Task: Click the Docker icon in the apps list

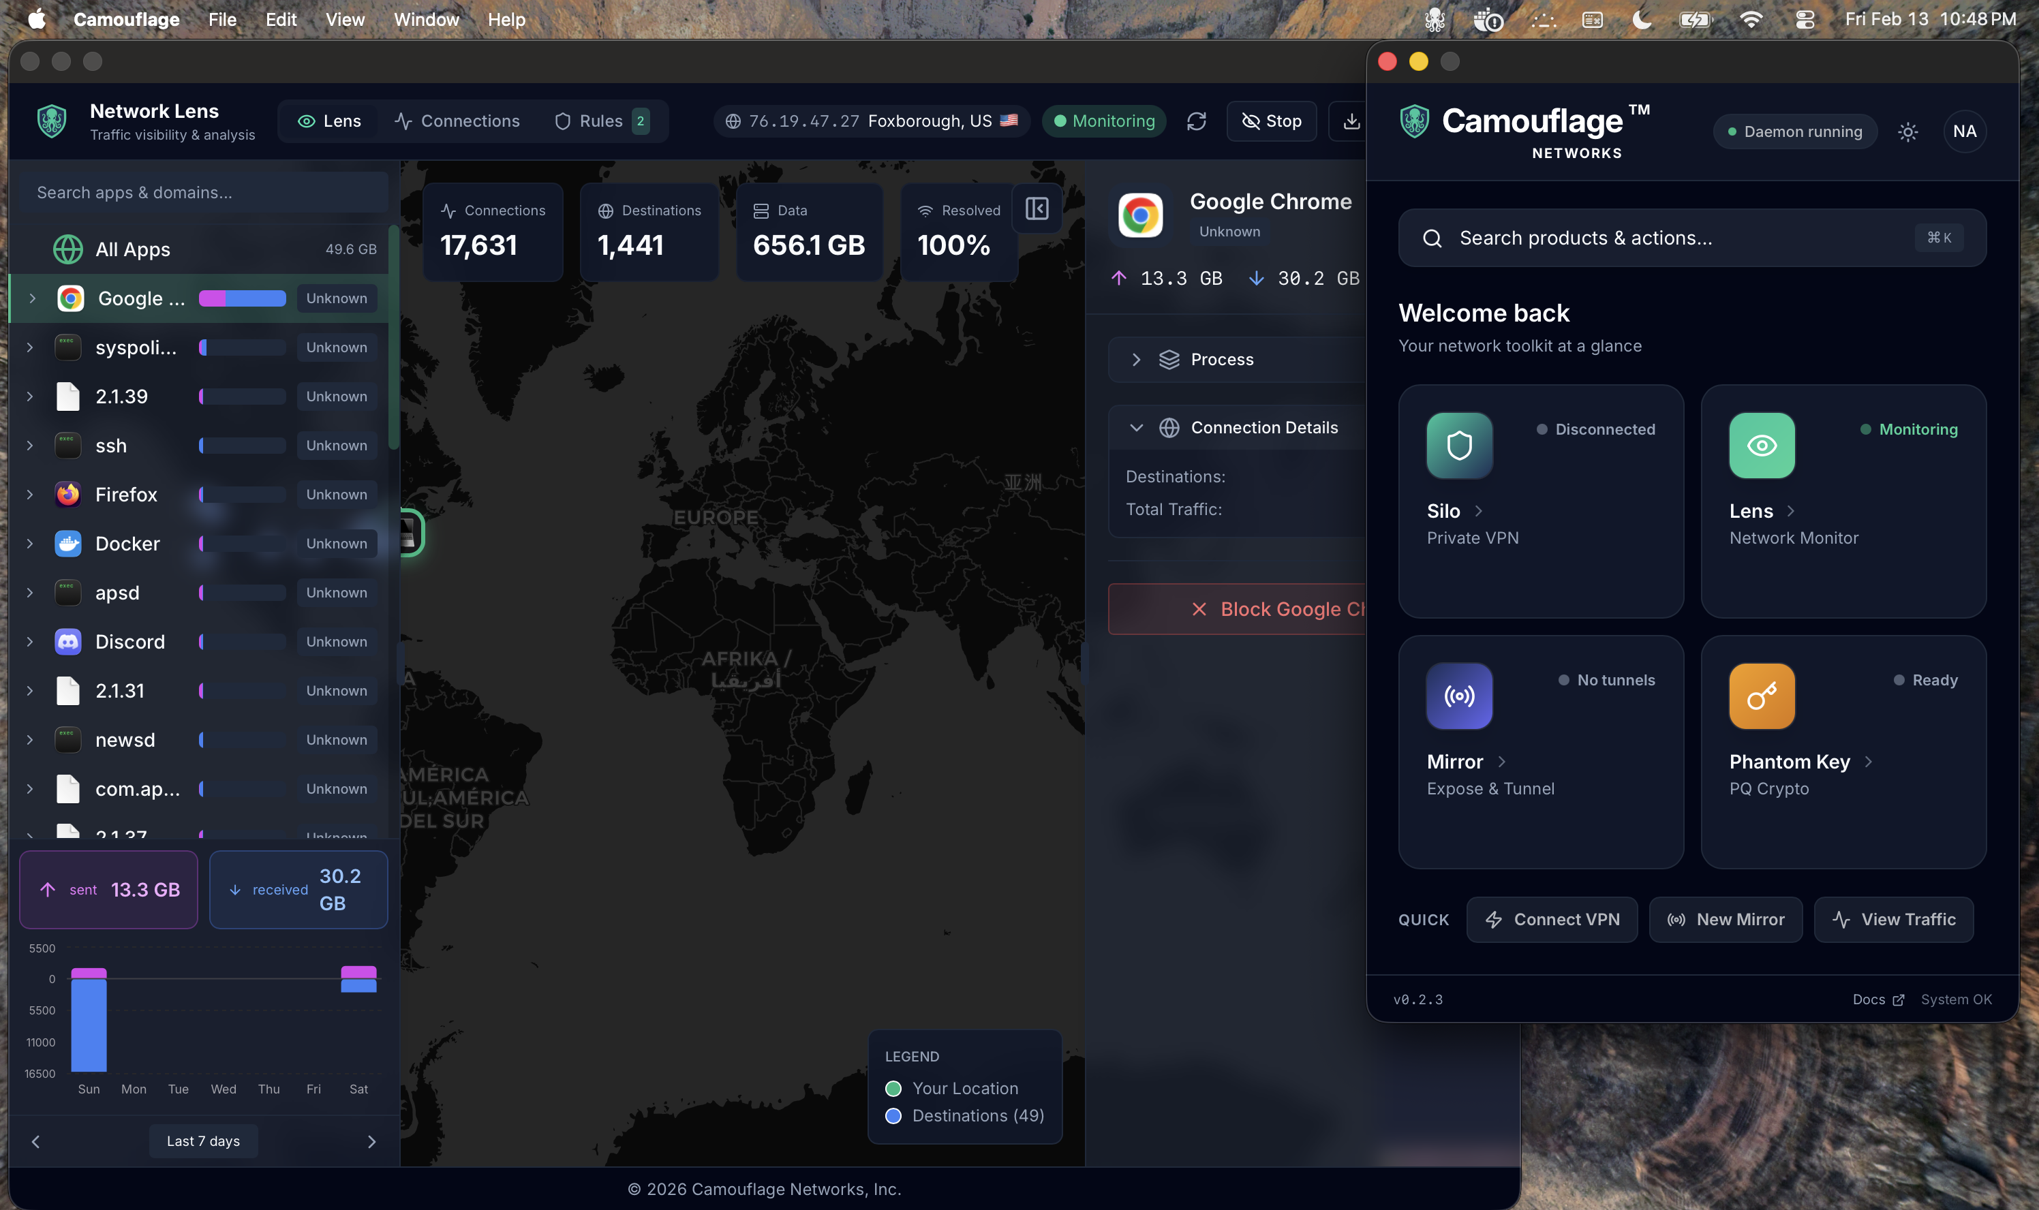Action: tap(67, 544)
